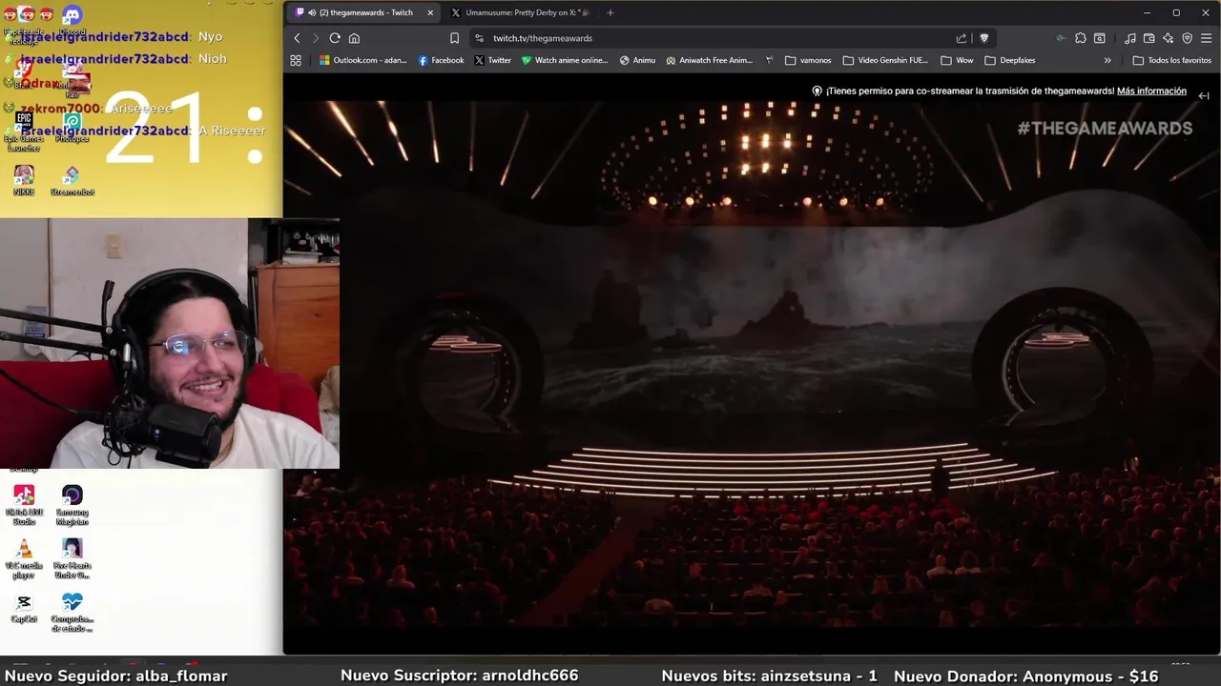Click the share icon in the address bar

click(962, 38)
